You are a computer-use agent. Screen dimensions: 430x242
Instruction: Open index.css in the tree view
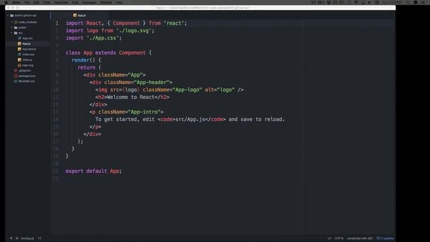click(28, 54)
